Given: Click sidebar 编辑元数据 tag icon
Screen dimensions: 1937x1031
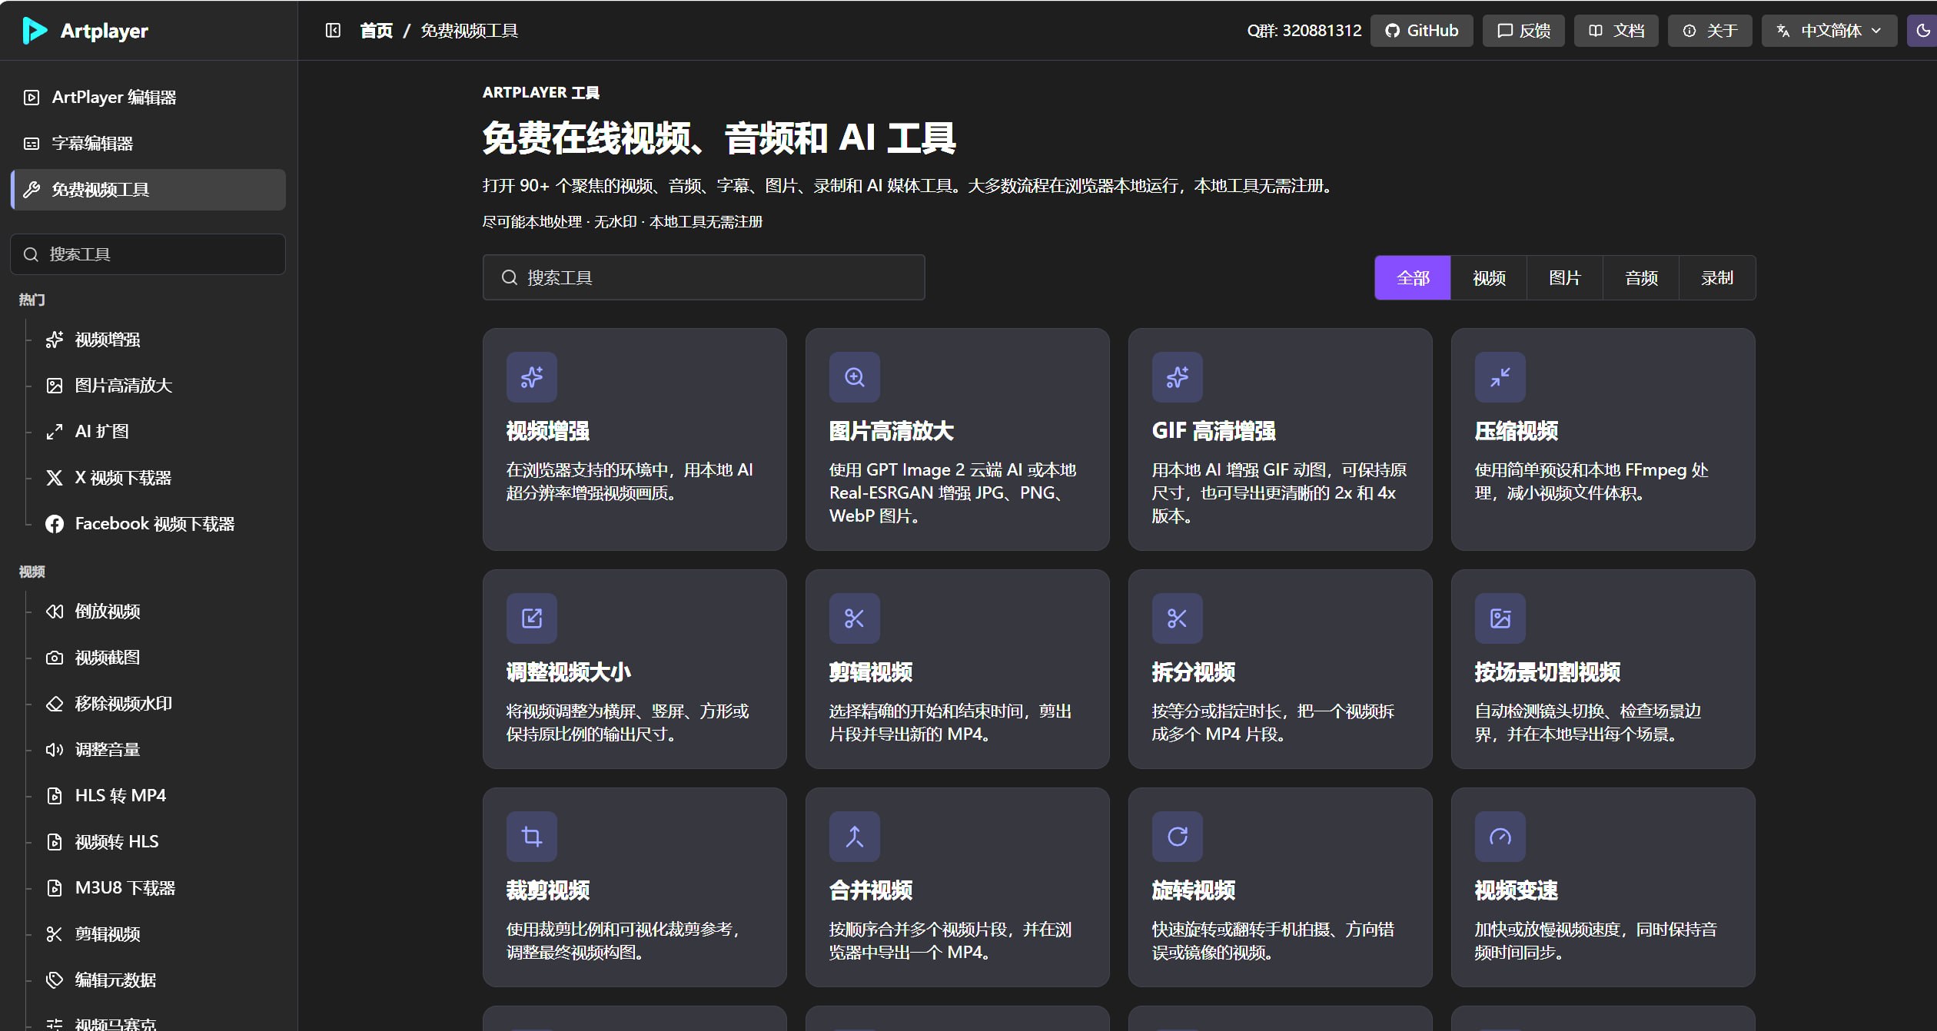Looking at the screenshot, I should pyautogui.click(x=55, y=980).
